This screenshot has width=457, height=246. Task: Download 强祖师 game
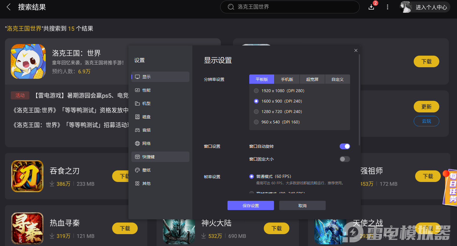pos(428,176)
